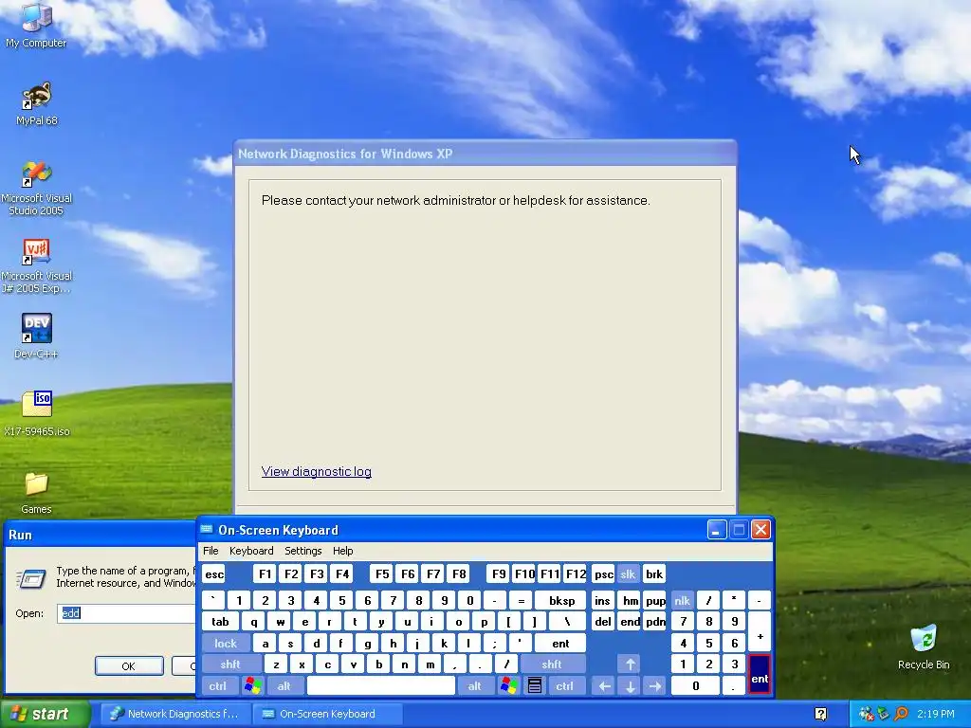Select the Microsoft Visual J# 2005 Express shortcut
Screen dimensions: 971x728
(x=36, y=266)
